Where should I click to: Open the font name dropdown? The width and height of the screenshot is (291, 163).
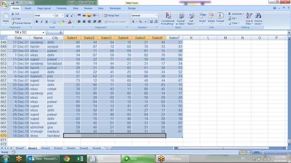(53, 15)
